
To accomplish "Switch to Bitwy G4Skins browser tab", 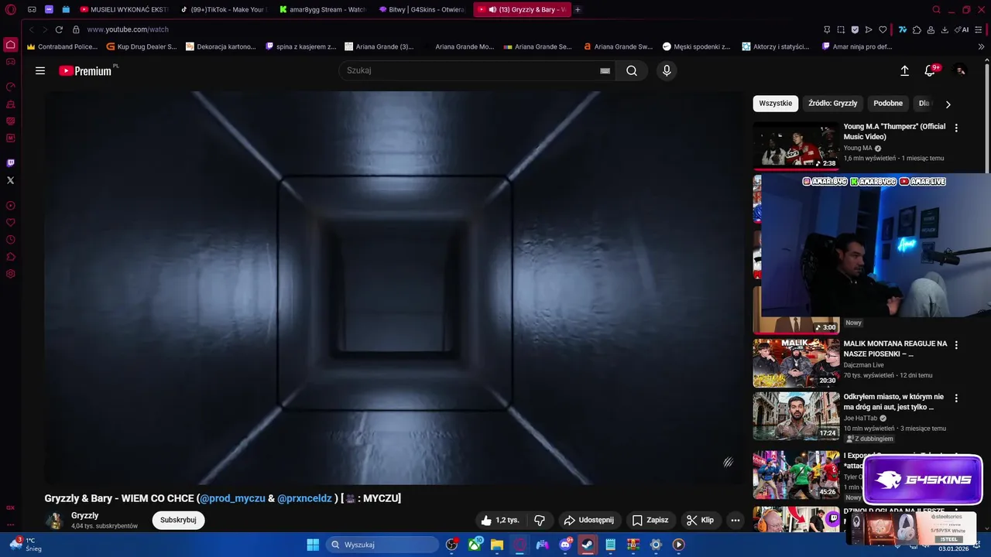I will pos(421,9).
